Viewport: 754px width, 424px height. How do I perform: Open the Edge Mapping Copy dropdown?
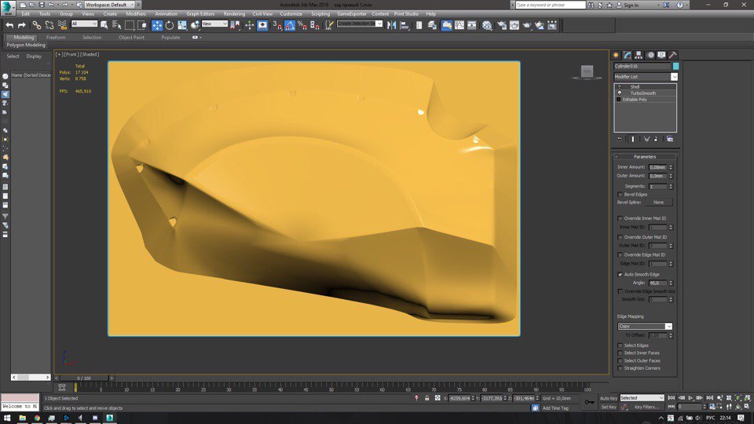[645, 326]
